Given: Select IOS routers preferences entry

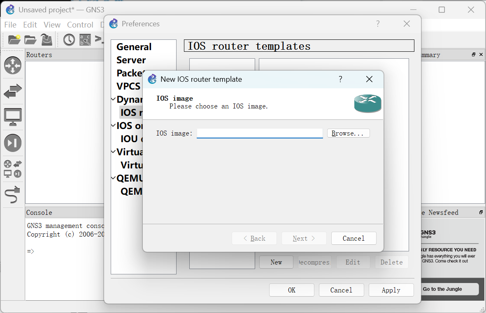Looking at the screenshot, I should (131, 112).
